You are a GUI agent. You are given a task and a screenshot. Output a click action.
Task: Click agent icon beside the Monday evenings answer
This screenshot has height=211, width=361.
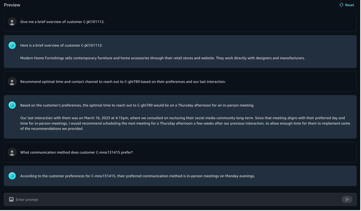[12, 176]
